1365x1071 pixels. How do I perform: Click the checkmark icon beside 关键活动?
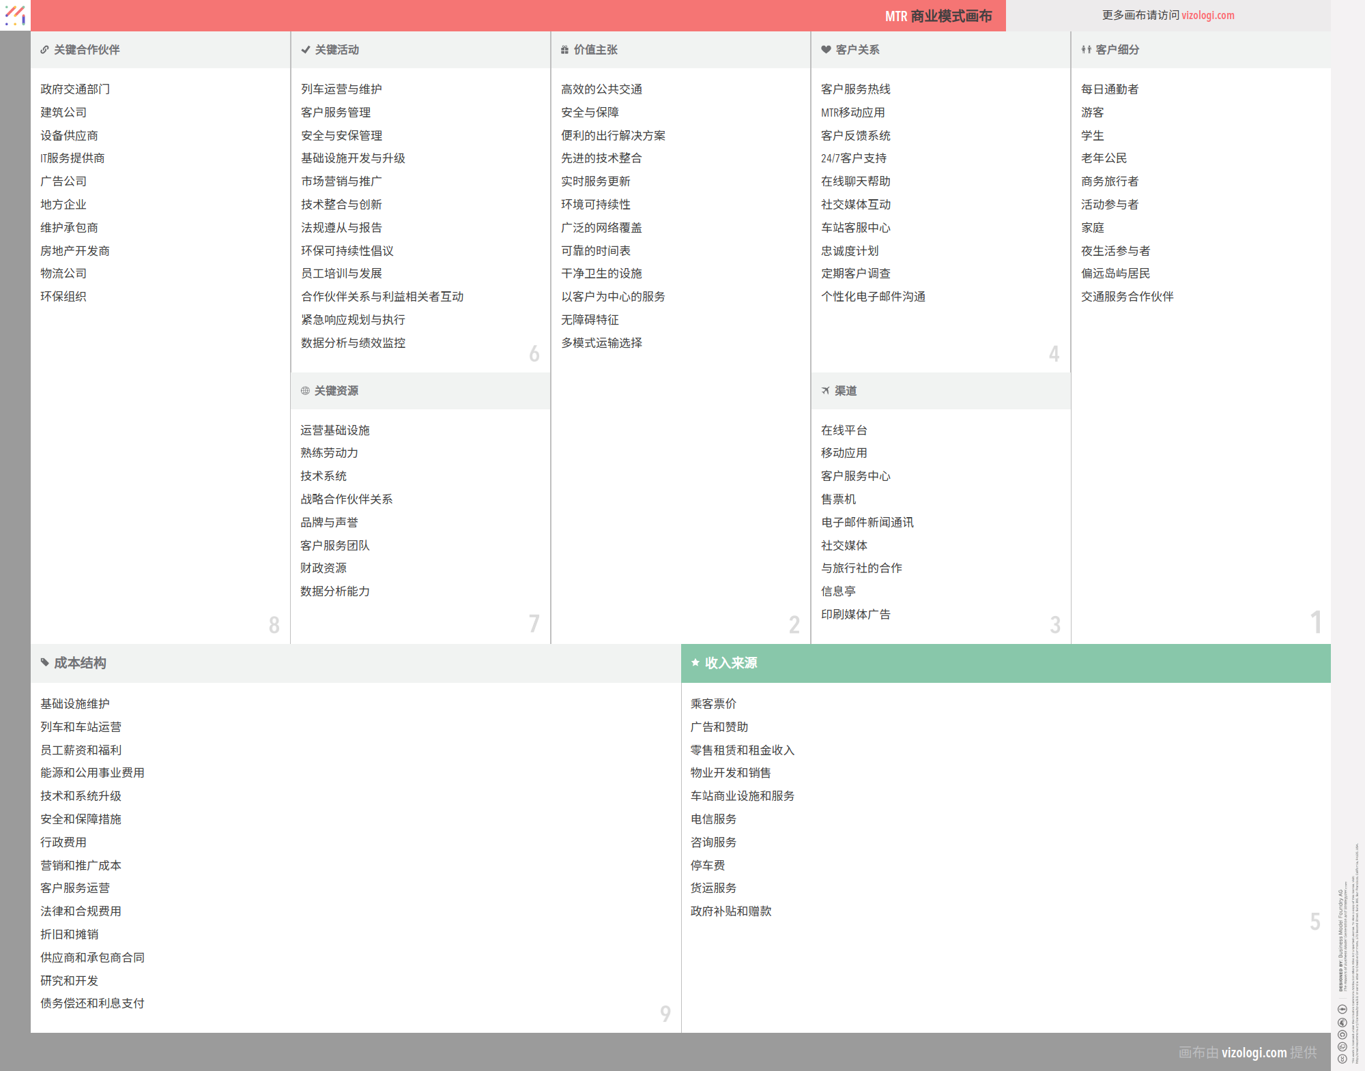[305, 50]
